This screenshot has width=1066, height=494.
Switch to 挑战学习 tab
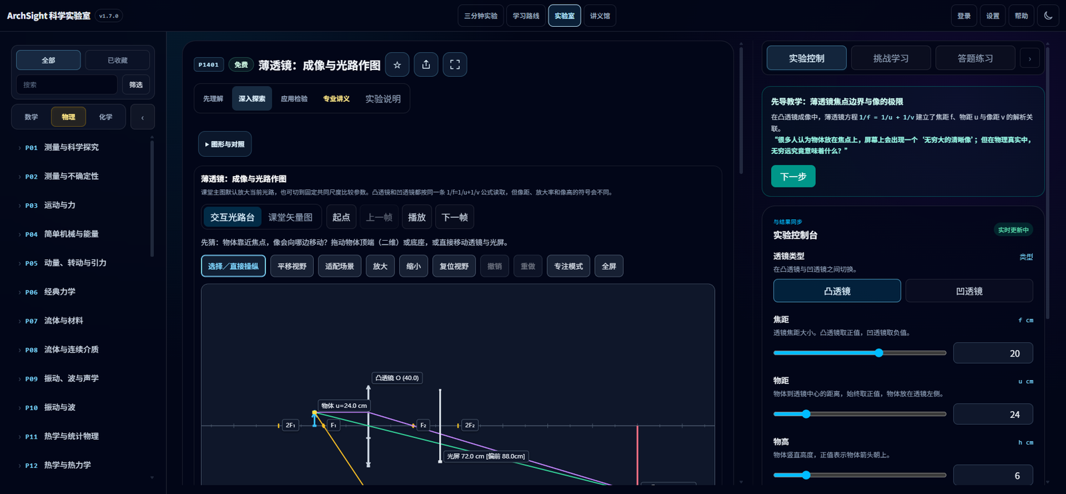[891, 58]
